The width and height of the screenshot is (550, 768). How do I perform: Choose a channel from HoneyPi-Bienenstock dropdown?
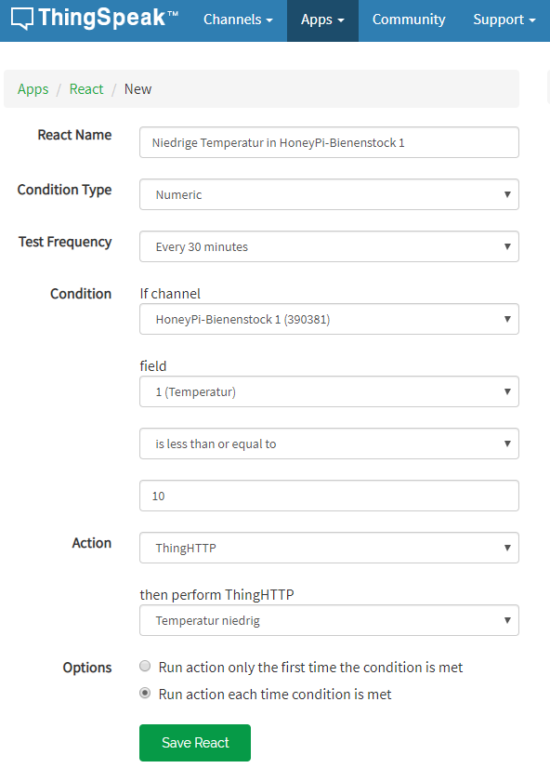(x=329, y=319)
